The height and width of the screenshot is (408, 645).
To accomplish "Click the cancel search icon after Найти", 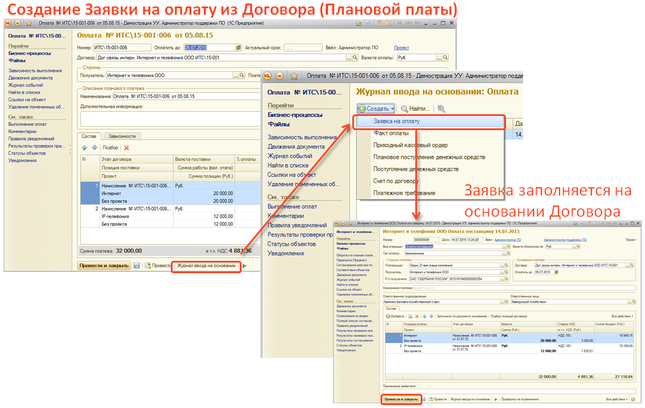I will 441,109.
